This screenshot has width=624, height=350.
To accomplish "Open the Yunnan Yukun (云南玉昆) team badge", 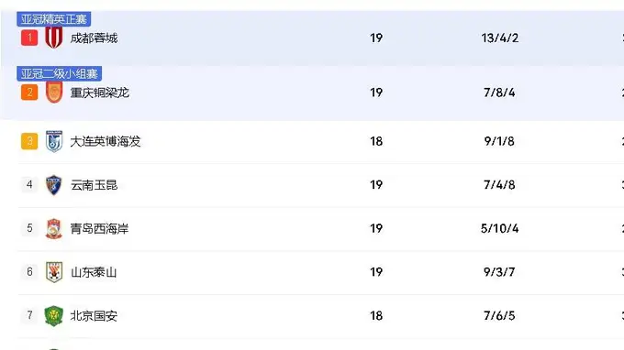I will (x=54, y=185).
